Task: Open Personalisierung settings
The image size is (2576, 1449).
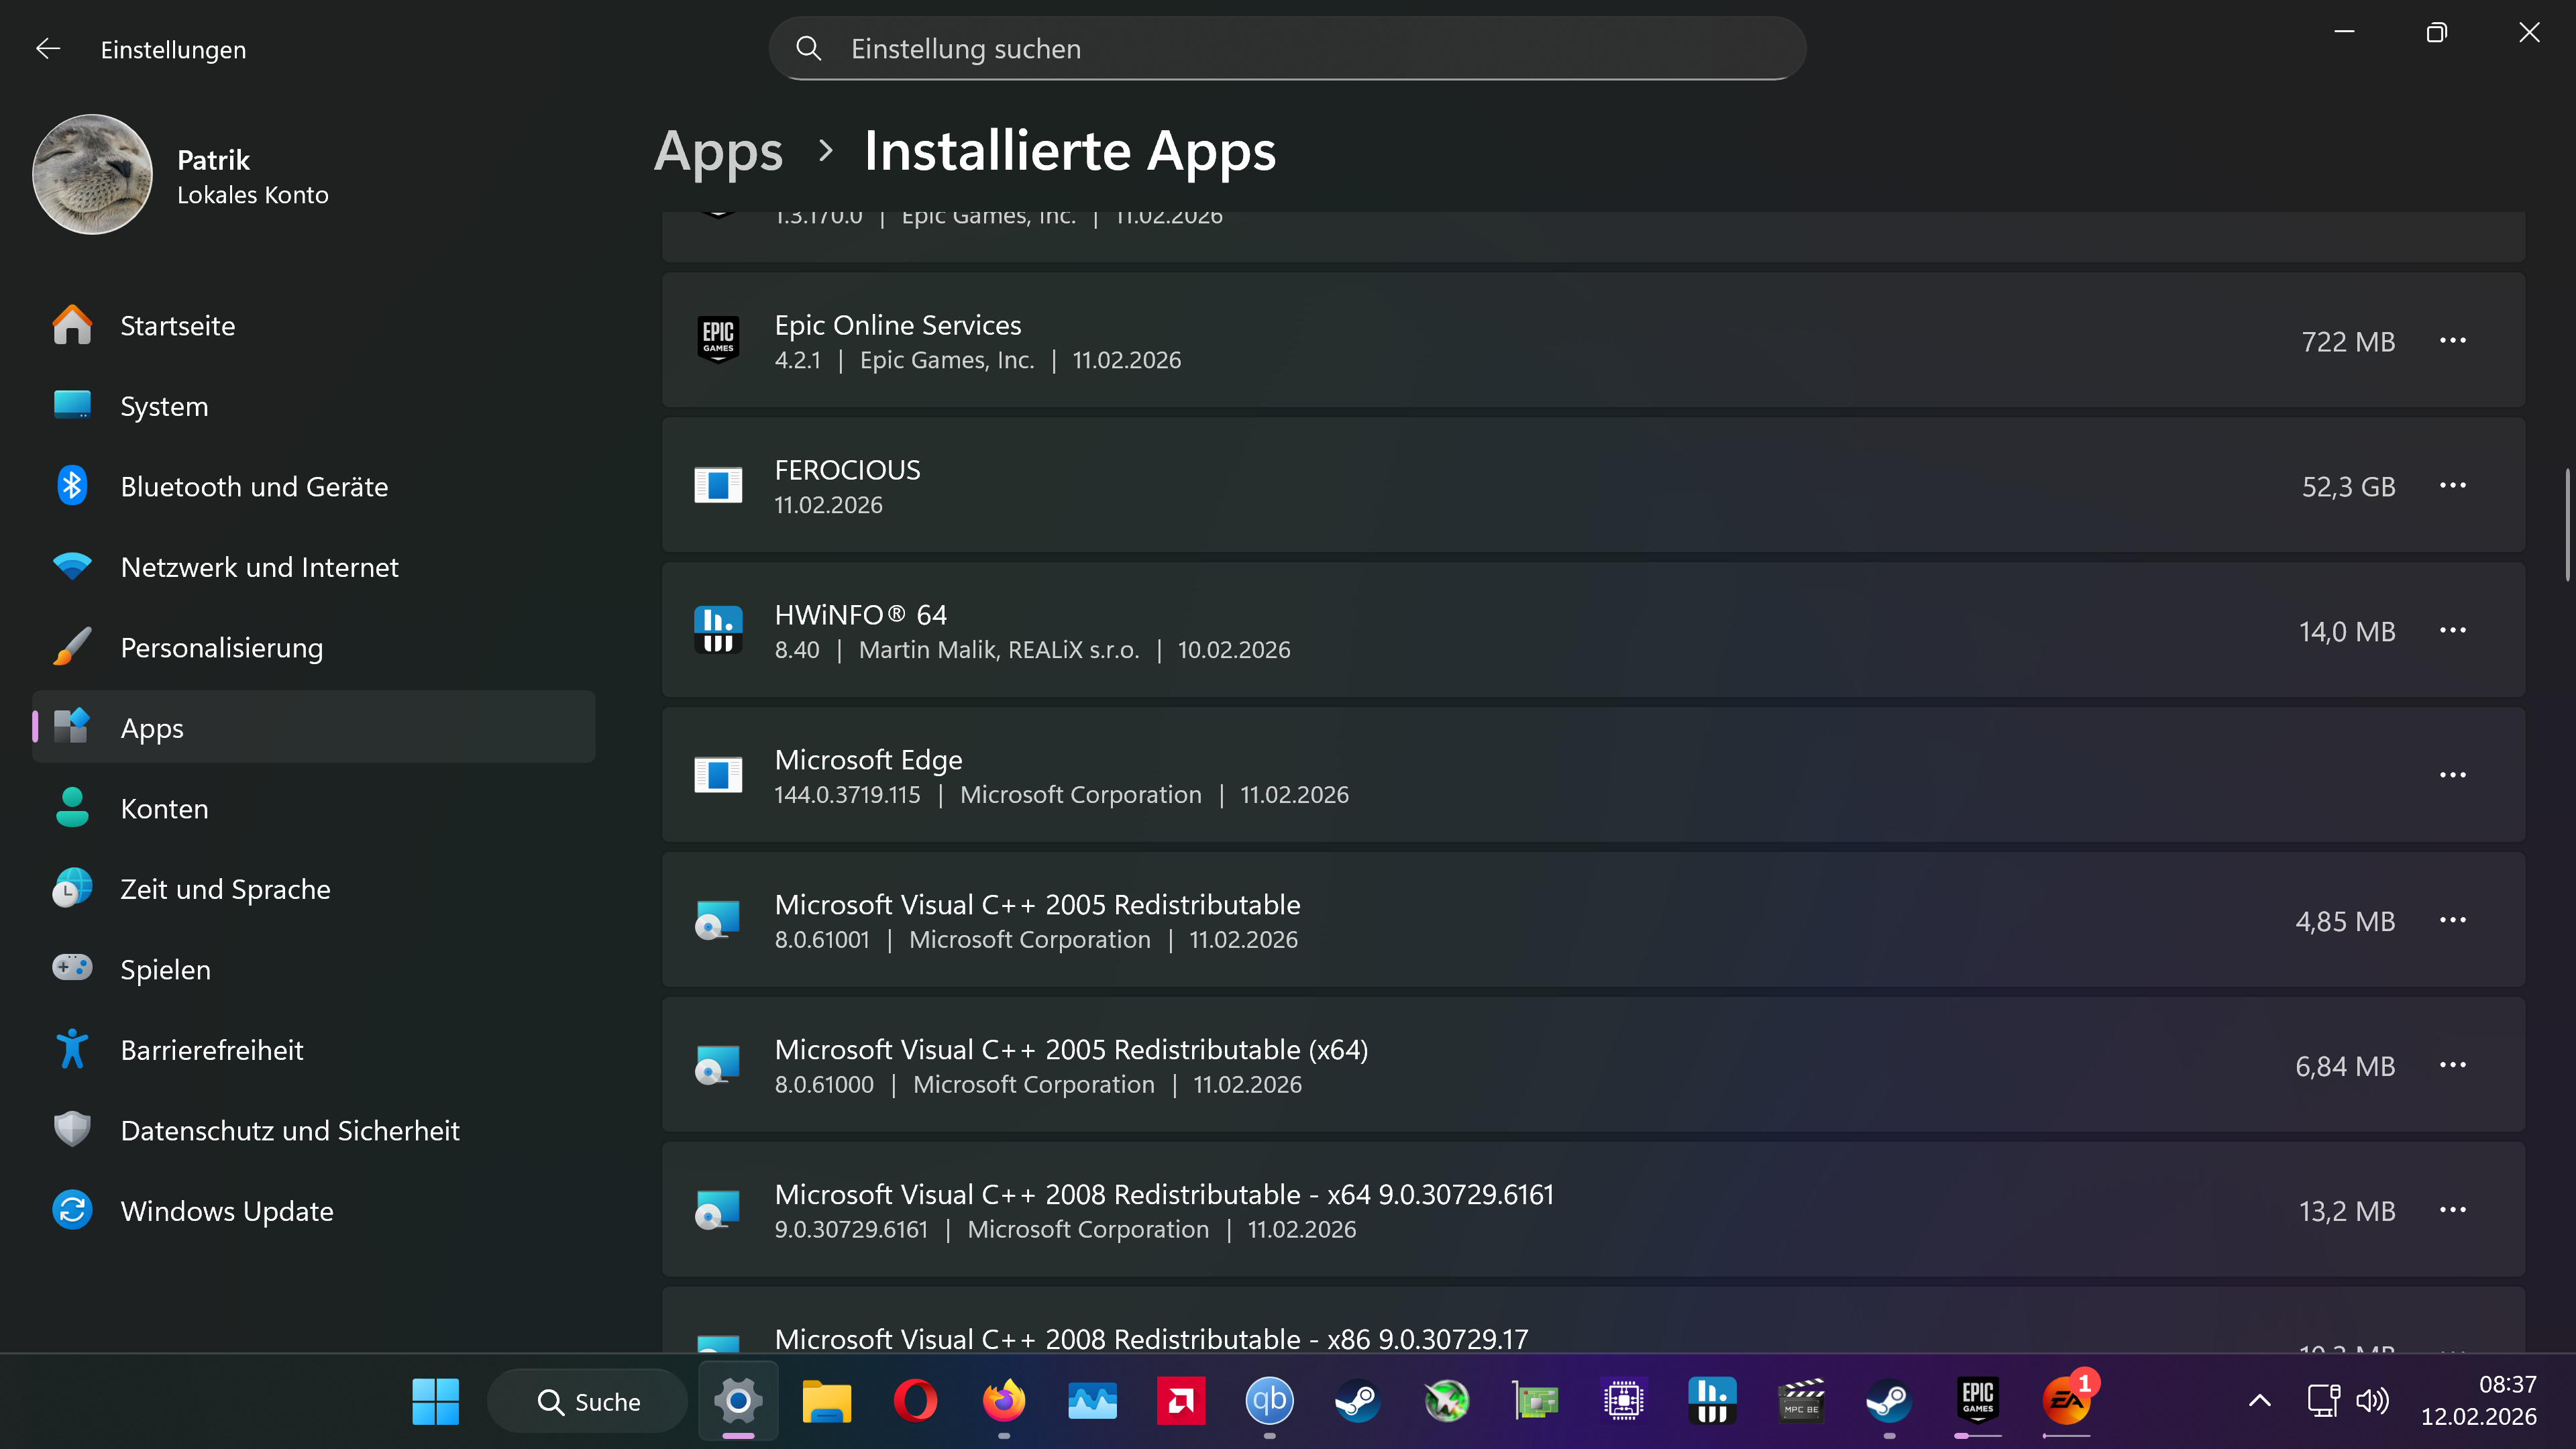Action: 222,647
